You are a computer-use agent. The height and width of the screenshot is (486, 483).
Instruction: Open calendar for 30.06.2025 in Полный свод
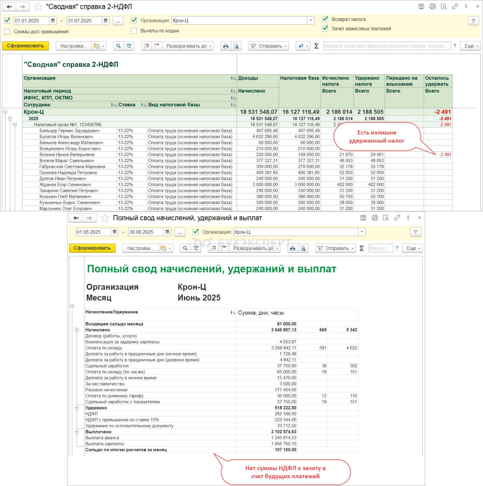click(167, 232)
